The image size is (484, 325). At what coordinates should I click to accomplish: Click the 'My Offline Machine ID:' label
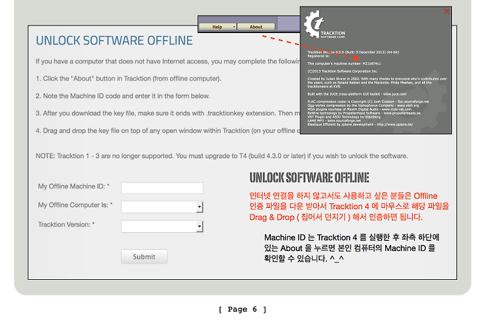point(73,186)
